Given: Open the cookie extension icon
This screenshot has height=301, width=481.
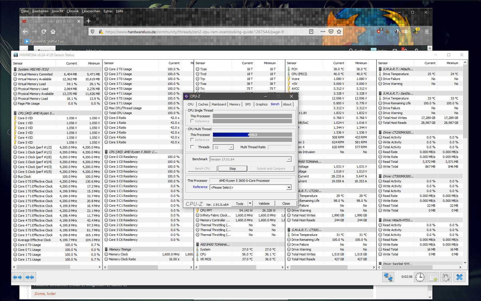Looking at the screenshot, I should [387, 32].
